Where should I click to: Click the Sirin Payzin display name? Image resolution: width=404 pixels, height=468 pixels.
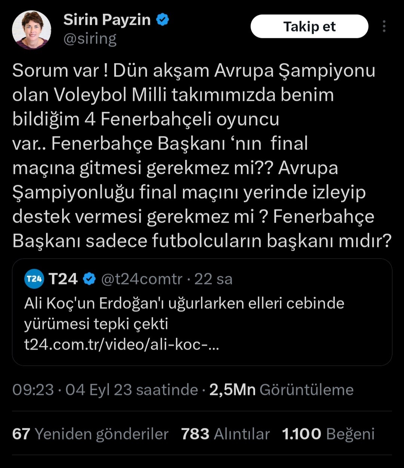click(x=107, y=20)
